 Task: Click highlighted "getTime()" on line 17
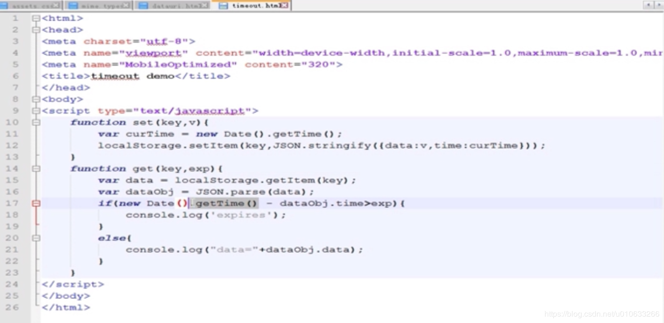[x=226, y=203]
